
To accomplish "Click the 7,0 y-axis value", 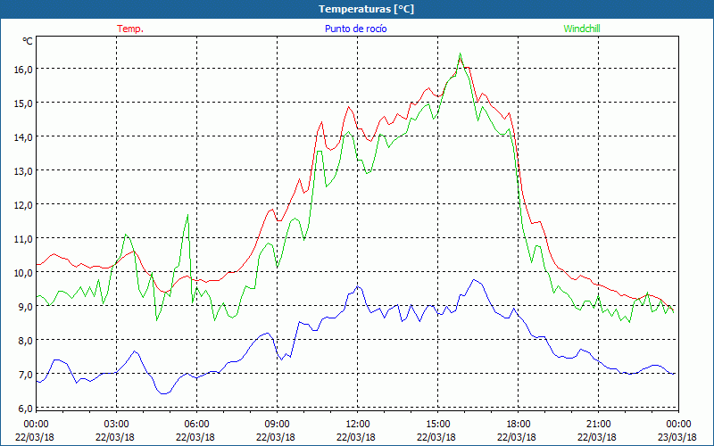I will pyautogui.click(x=27, y=375).
